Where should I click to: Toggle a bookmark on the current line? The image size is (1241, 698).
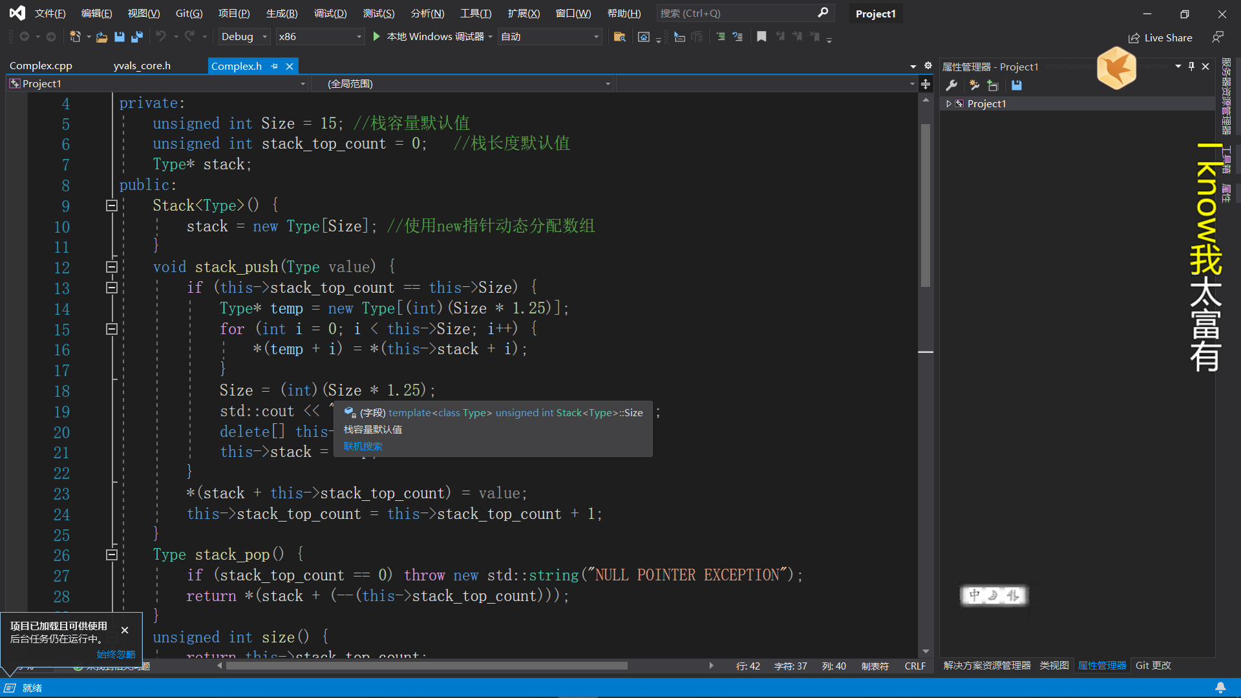pos(762,37)
